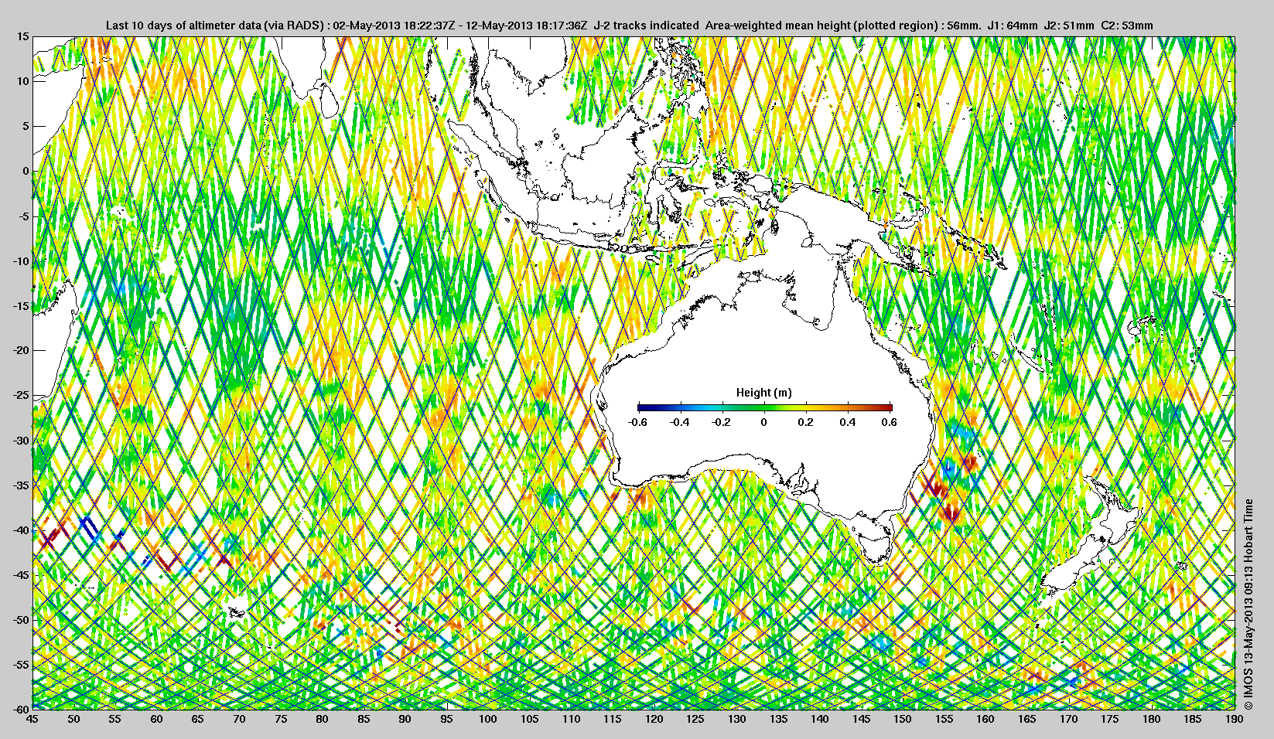Click latitude axis label -50

(x=21, y=620)
